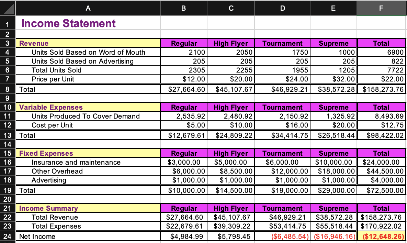Select cell with value 822
407x243 pixels.
tap(381, 61)
